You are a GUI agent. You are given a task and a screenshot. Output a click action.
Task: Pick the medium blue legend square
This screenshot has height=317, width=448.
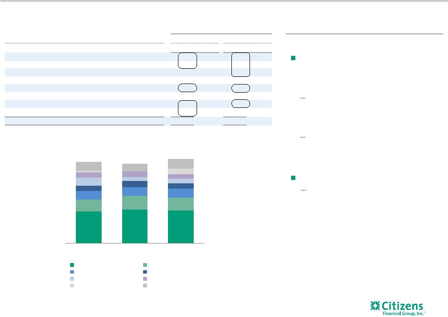[x=72, y=272]
